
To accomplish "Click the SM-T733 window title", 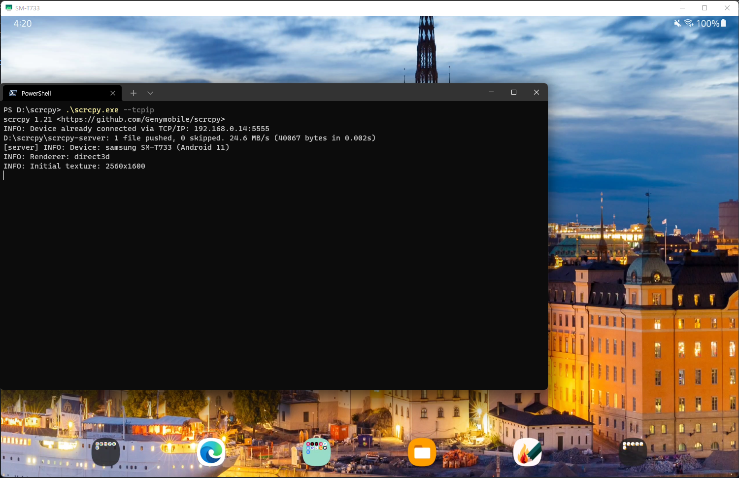I will coord(27,8).
